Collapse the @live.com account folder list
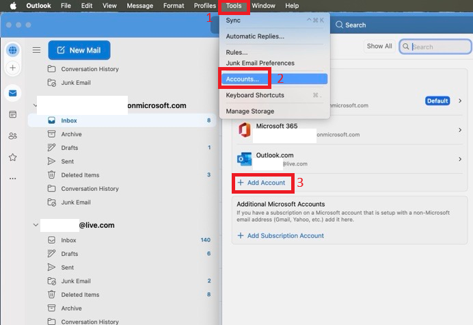This screenshot has width=473, height=325. pyautogui.click(x=36, y=225)
